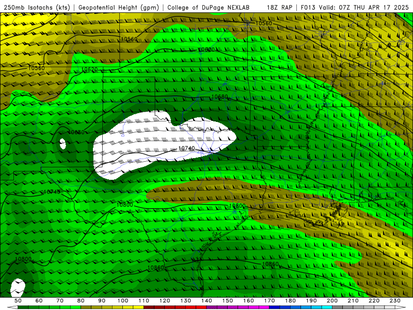The width and height of the screenshot is (413, 310).
Task: Pick the darkest blue segment after 170
Action: [275, 307]
